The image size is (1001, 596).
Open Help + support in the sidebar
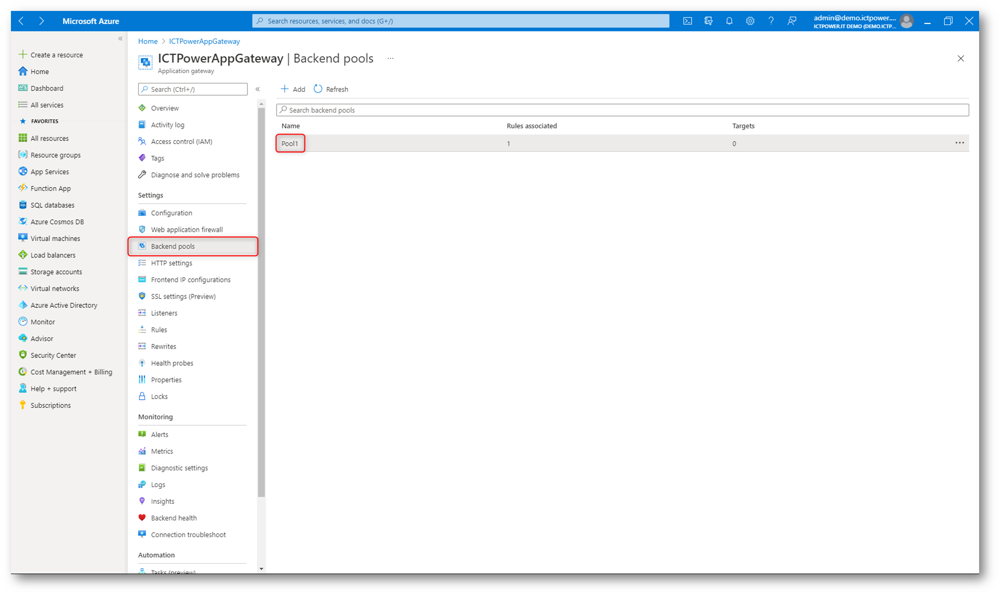(47, 388)
